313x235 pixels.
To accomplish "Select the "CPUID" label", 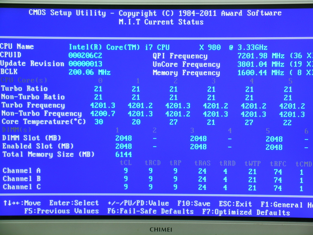I will tap(11, 55).
